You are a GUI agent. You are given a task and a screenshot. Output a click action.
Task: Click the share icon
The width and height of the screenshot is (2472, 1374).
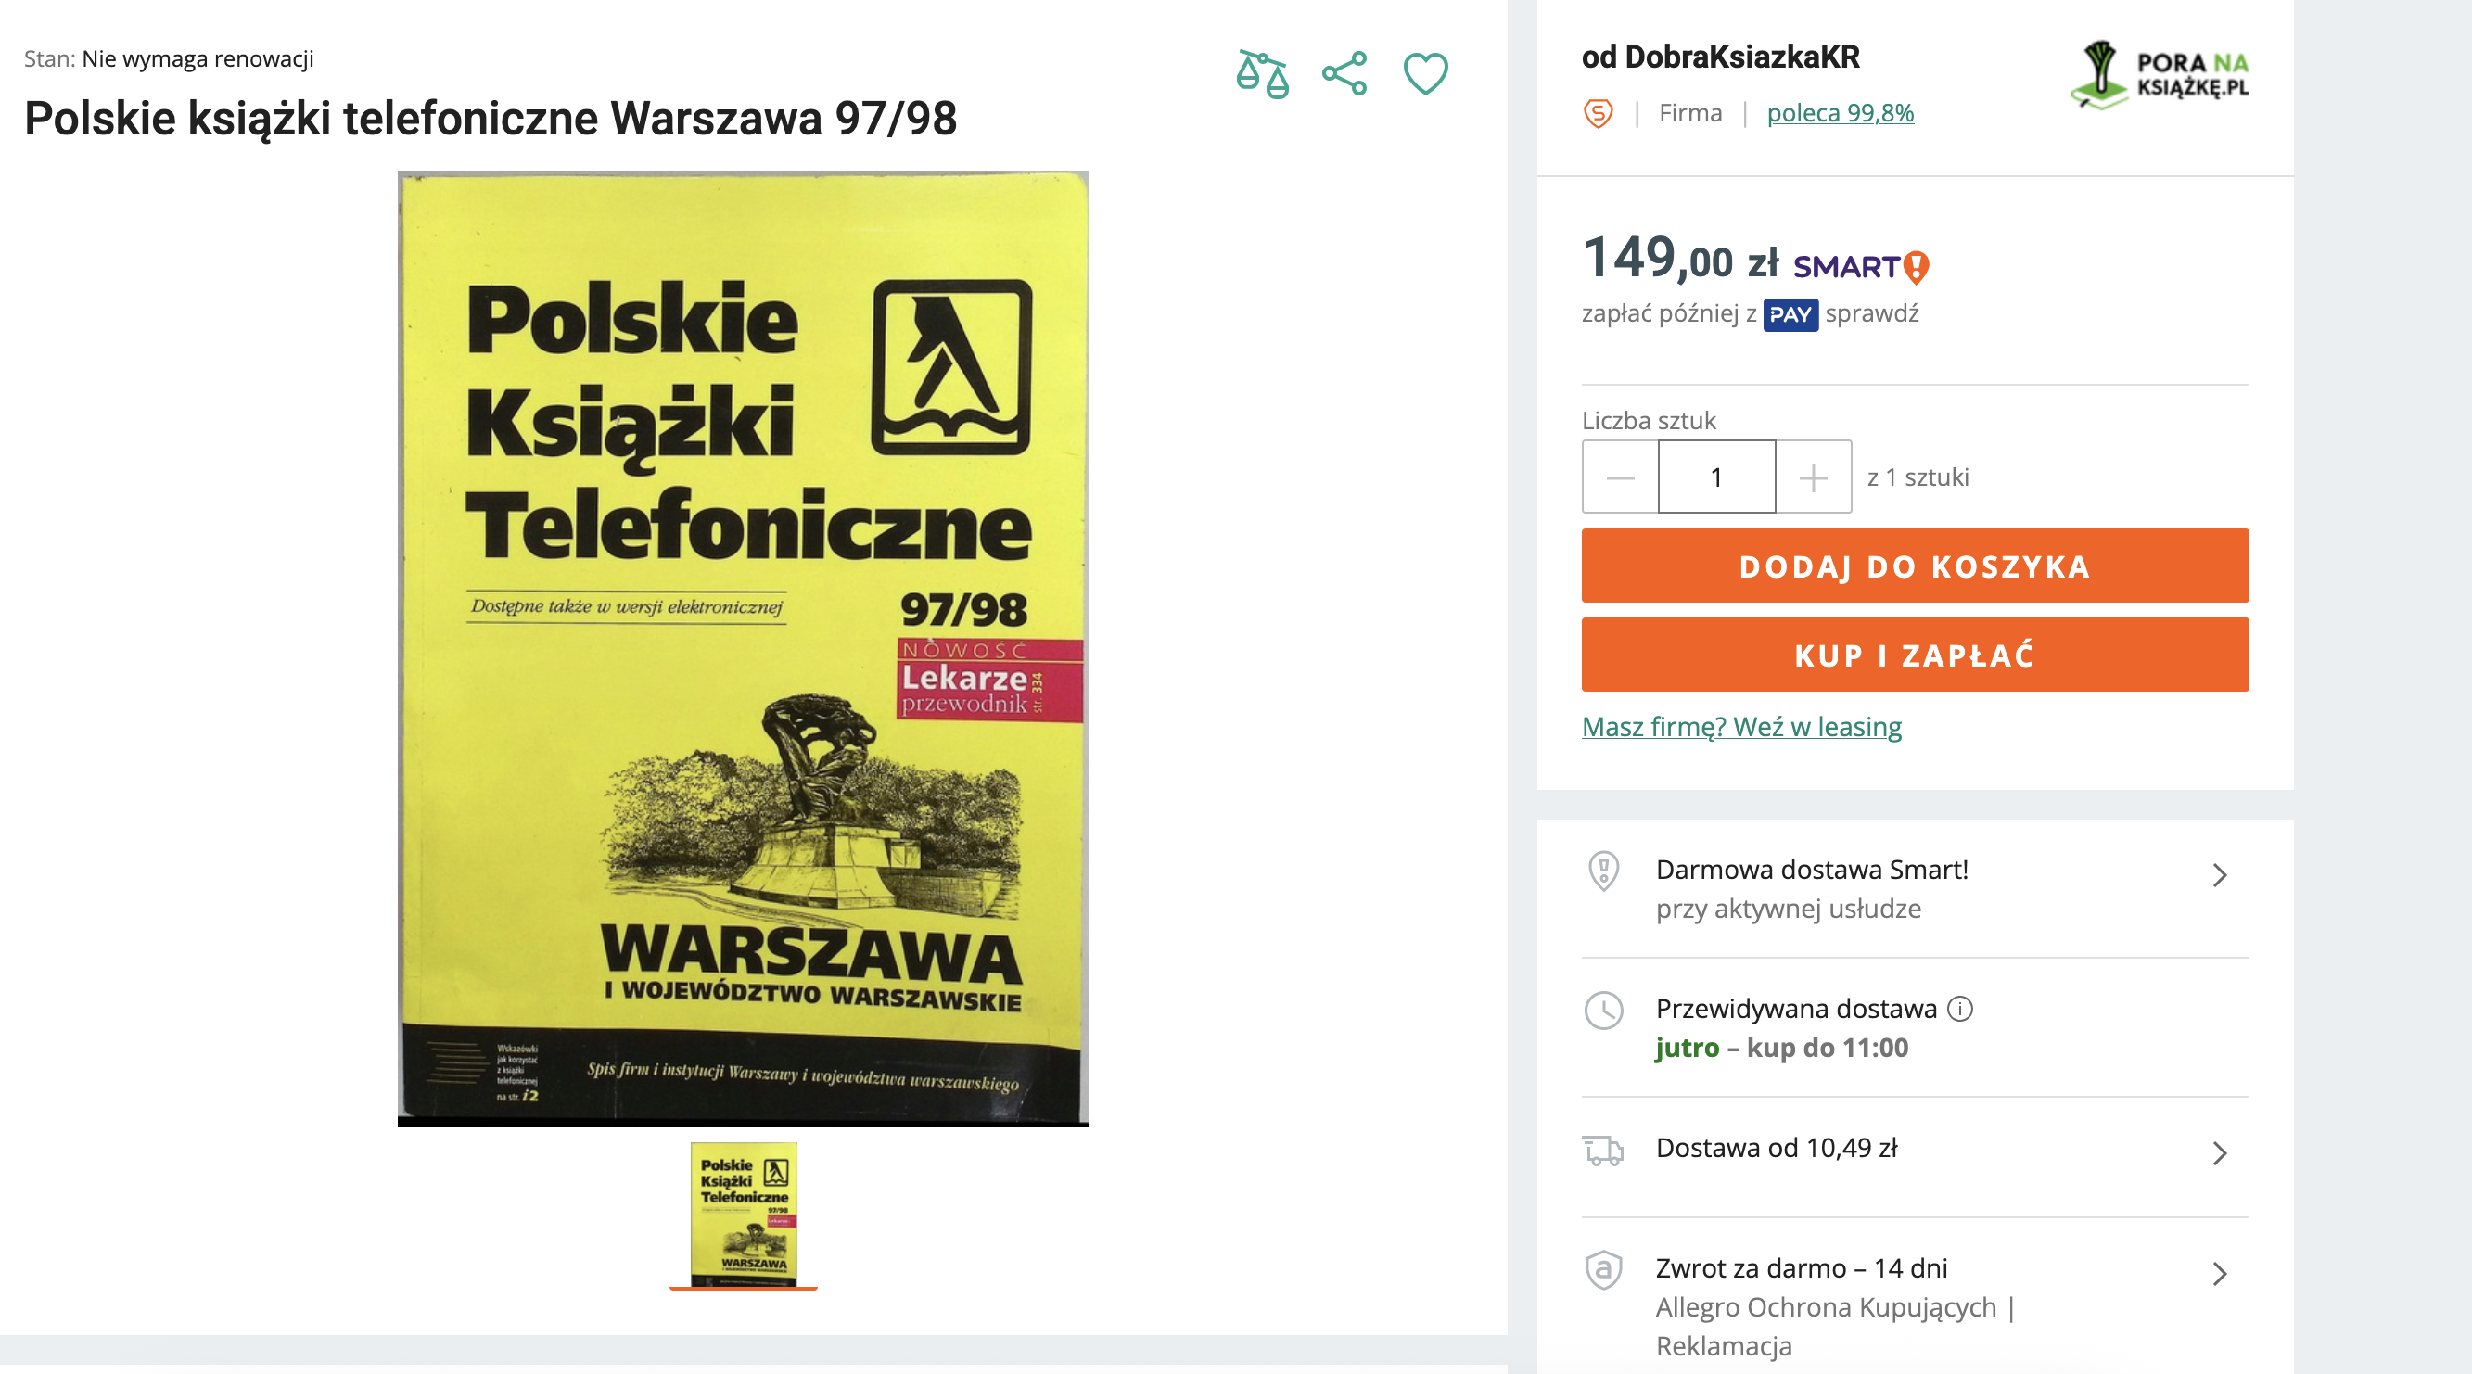point(1344,74)
